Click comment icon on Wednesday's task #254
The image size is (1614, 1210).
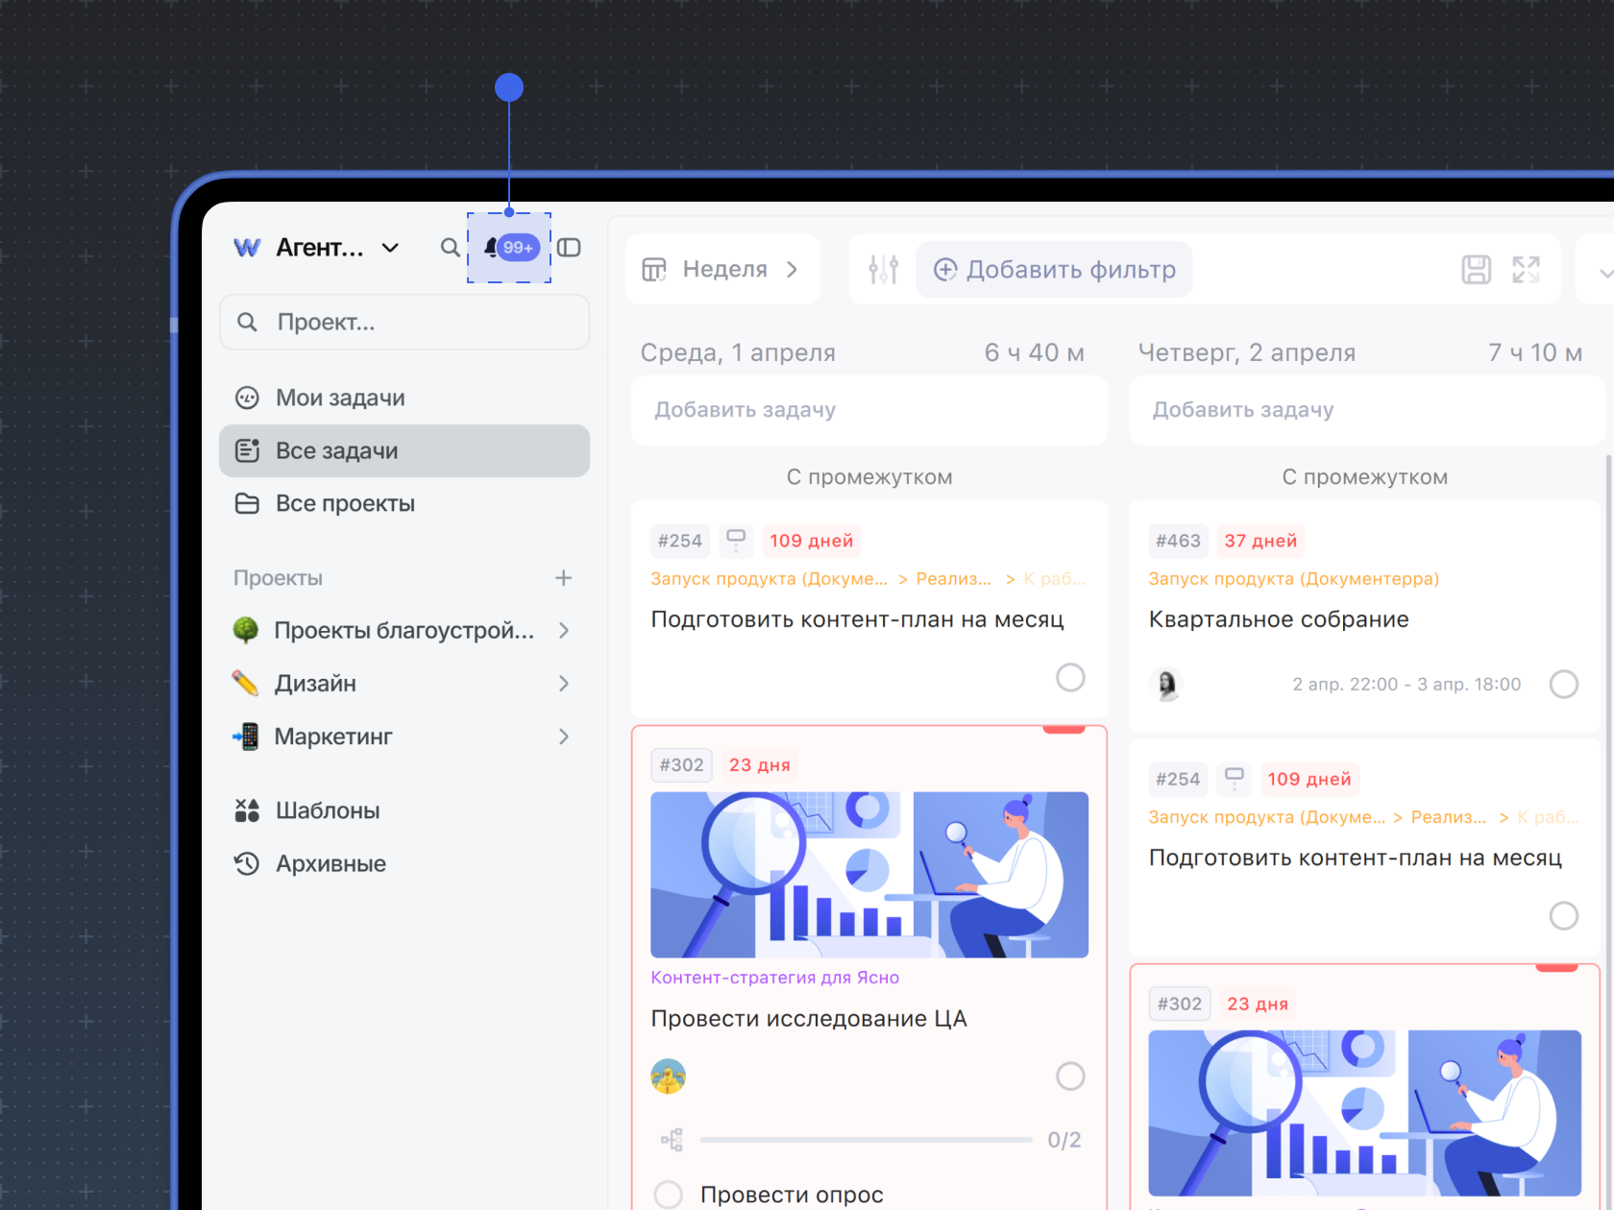point(736,540)
